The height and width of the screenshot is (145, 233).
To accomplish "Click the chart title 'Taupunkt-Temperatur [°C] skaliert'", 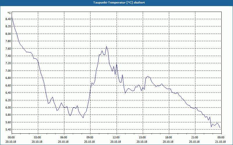I will tap(119, 3).
